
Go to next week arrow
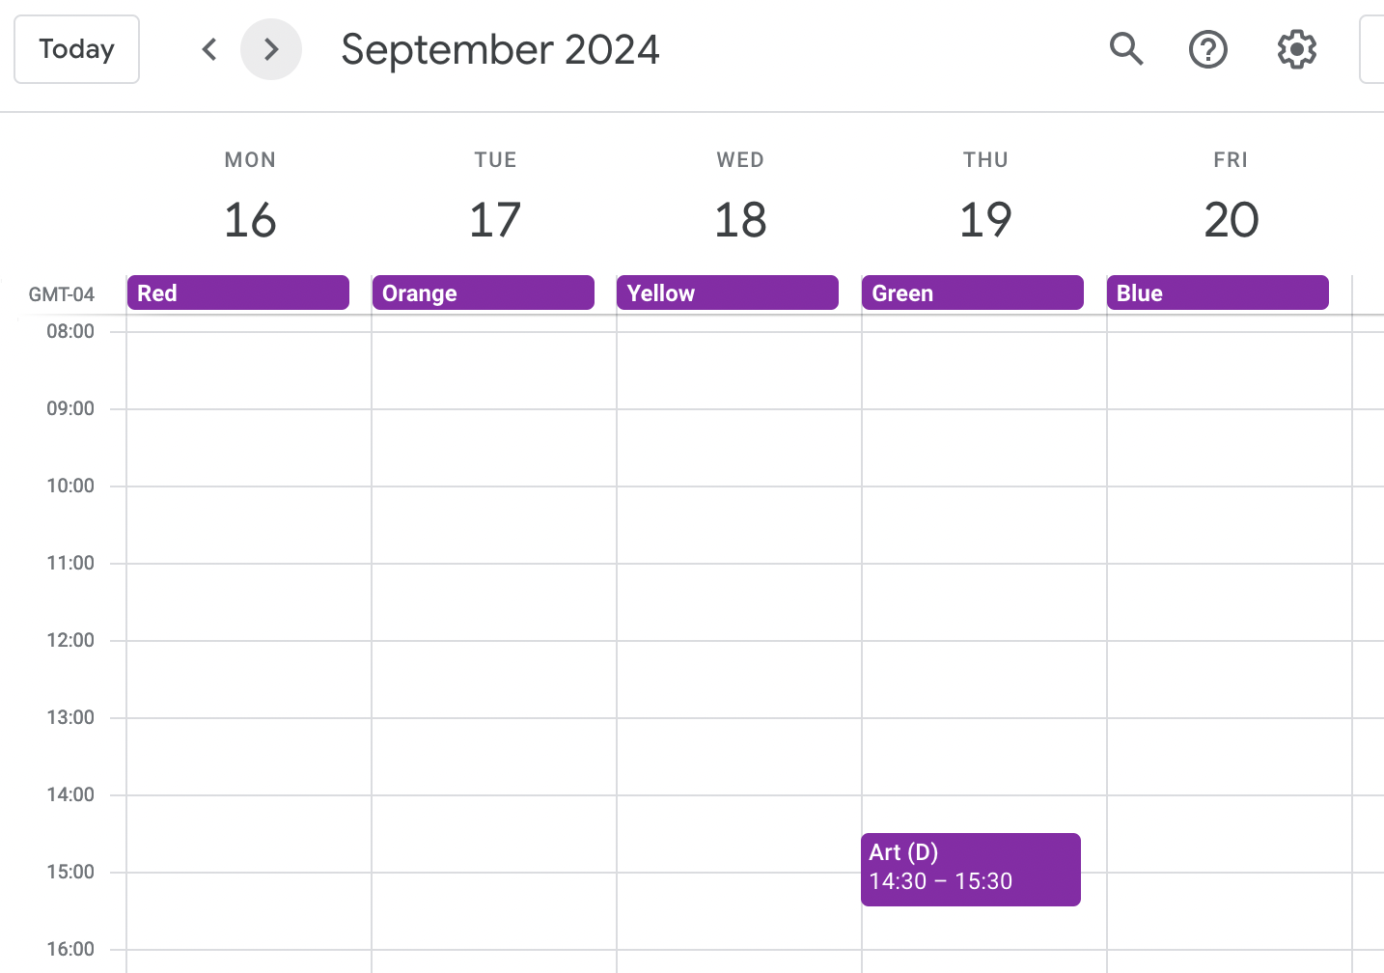pos(271,49)
